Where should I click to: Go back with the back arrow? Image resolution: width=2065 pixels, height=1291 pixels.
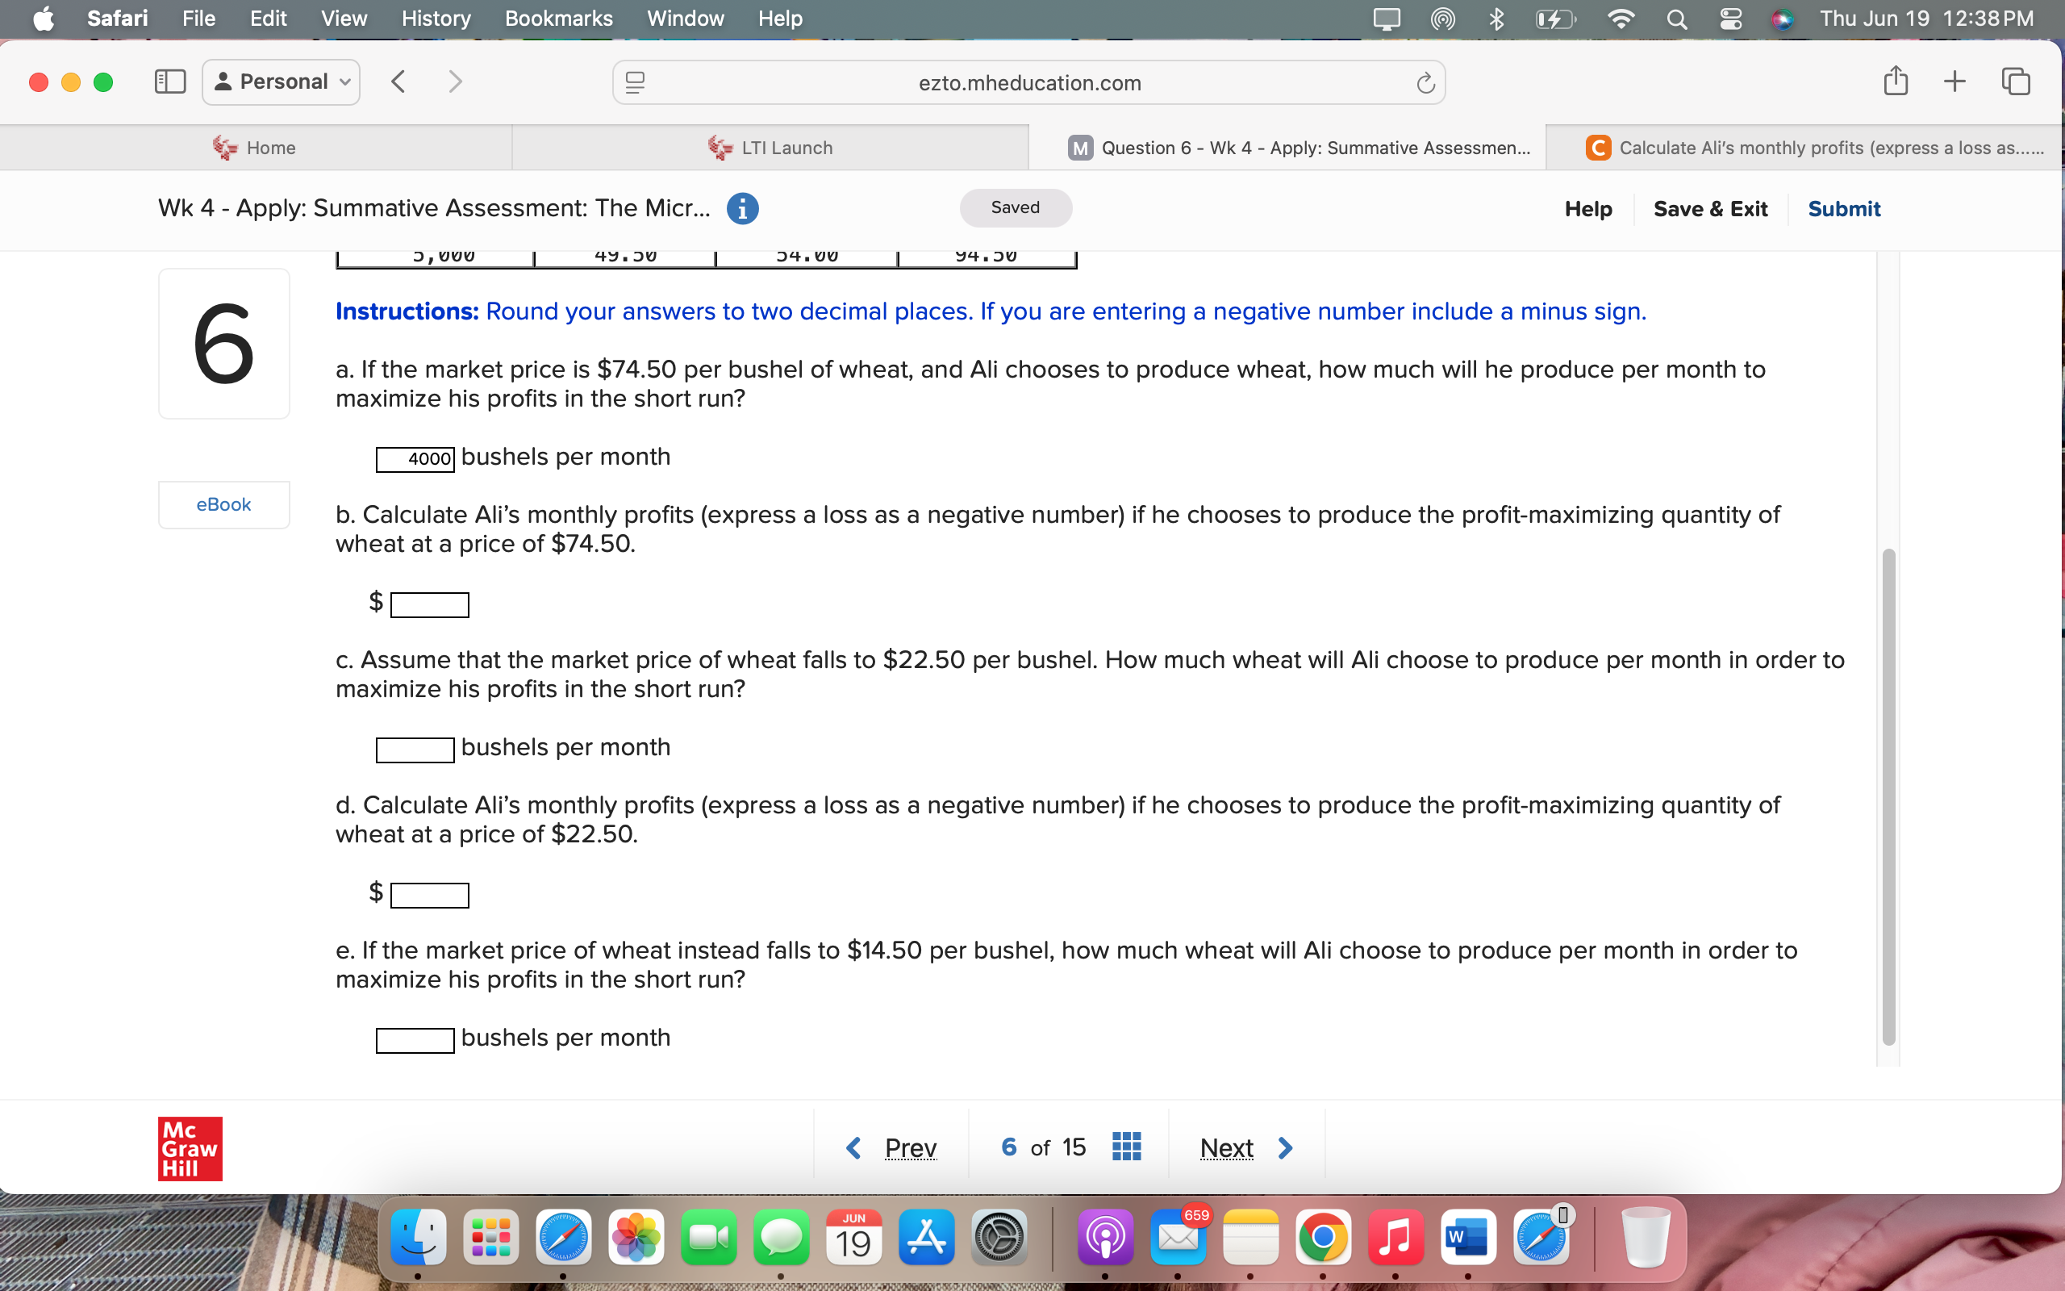(x=398, y=82)
